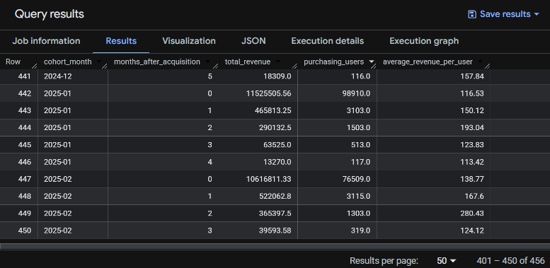Click row number 445

(x=25, y=145)
